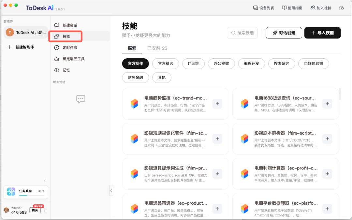Image resolution: width=352 pixels, height=220 pixels.
Task: Select the ToDesk AI 小助 agent
Action: pos(26,33)
